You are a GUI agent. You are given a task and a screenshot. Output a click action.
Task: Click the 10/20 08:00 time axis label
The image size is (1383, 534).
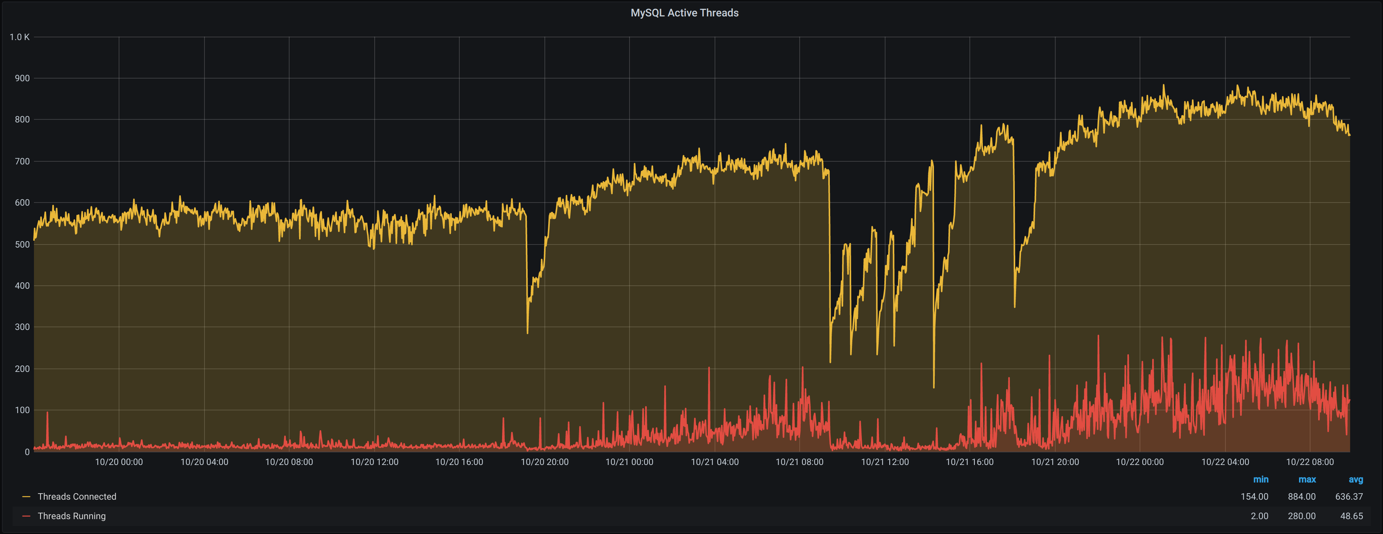(x=289, y=462)
